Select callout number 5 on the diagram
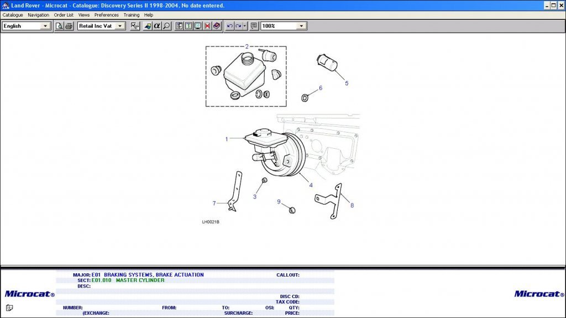Image resolution: width=566 pixels, height=318 pixels. 347,84
